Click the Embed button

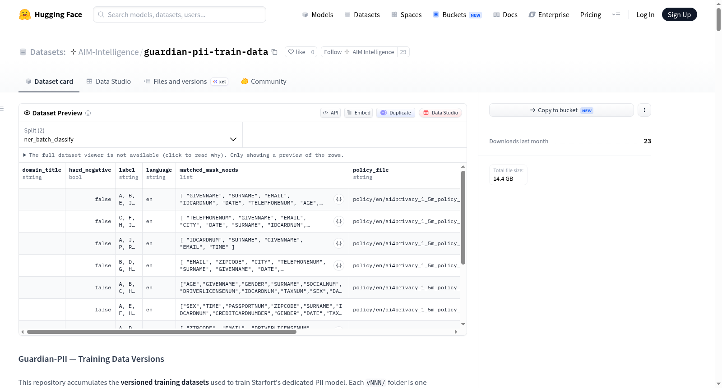pos(358,113)
